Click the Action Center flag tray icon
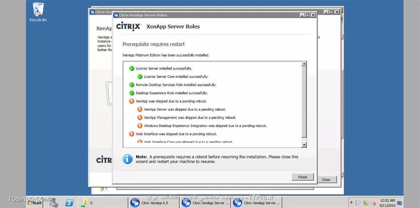 (358, 203)
